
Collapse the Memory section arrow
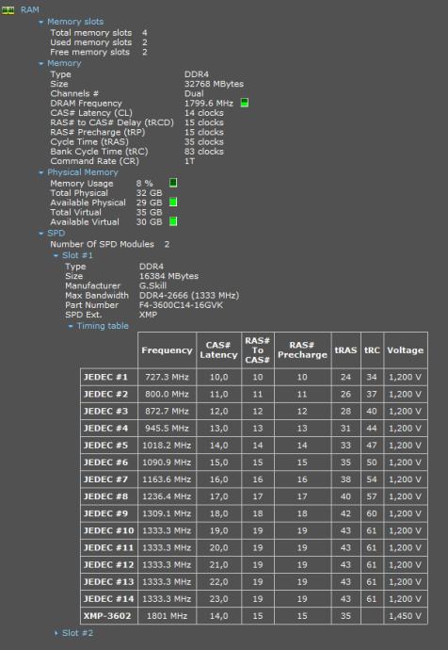tap(41, 63)
